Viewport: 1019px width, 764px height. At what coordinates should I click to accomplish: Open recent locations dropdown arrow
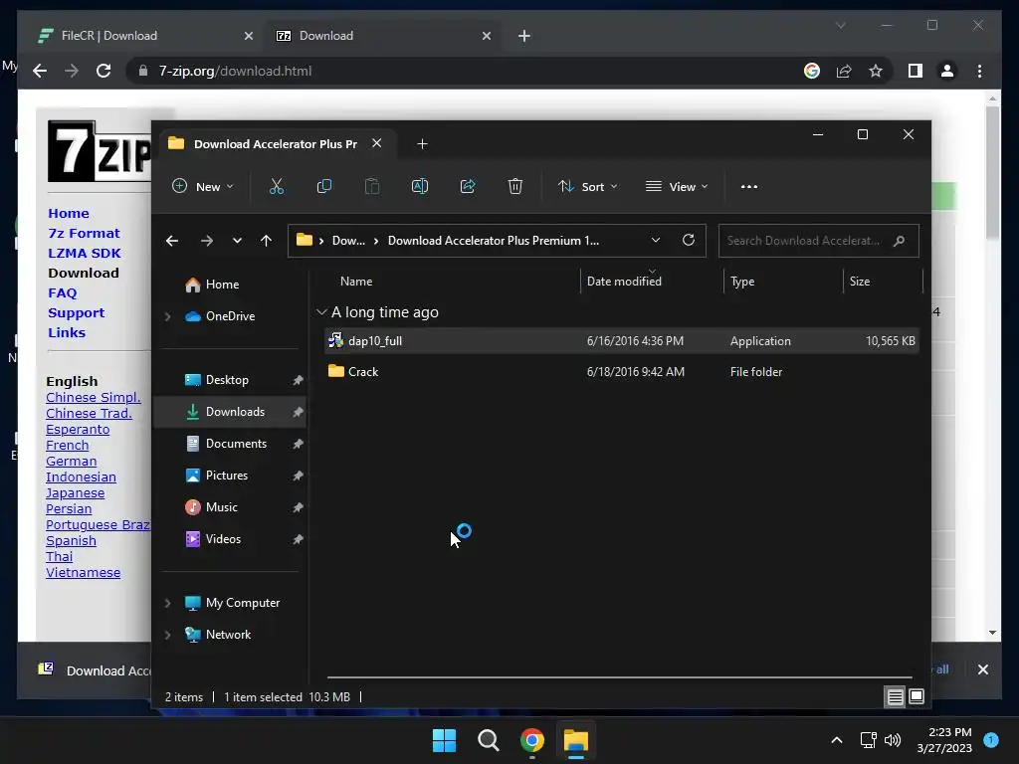pos(237,241)
